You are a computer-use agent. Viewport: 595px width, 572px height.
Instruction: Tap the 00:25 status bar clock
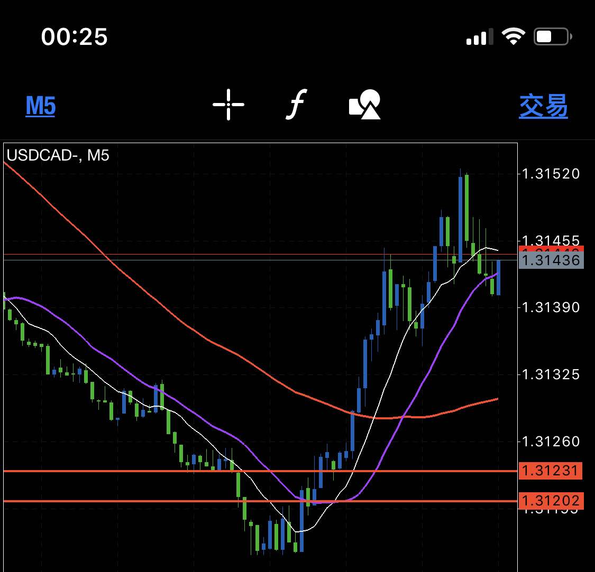tap(75, 37)
